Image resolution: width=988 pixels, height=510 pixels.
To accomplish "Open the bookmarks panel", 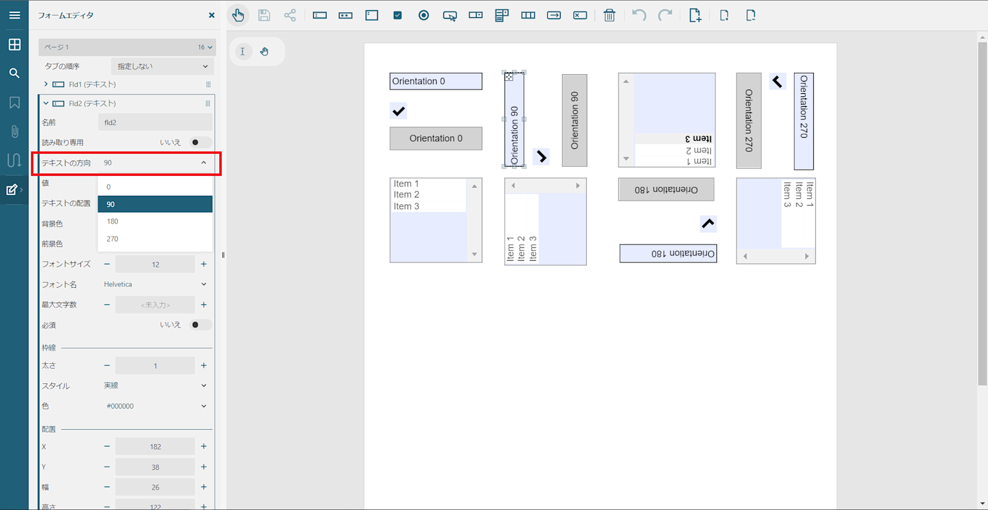I will [x=15, y=102].
